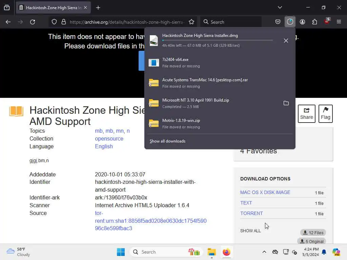Open uBlock extension icon with badge
The height and width of the screenshot is (260, 347).
click(x=327, y=21)
